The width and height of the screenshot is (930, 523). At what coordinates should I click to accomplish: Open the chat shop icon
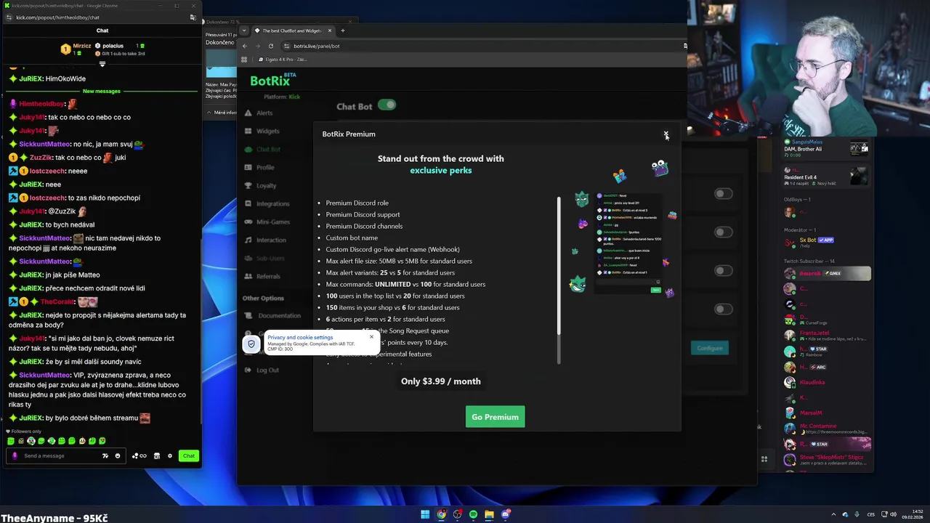[x=156, y=455]
